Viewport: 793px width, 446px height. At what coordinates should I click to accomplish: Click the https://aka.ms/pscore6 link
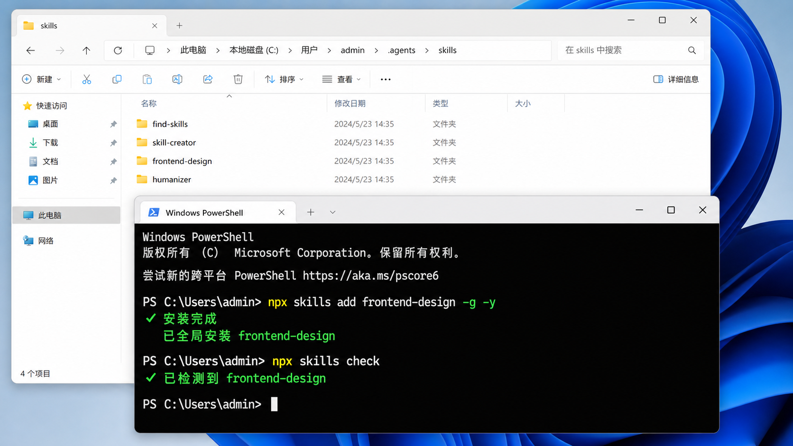tap(370, 276)
